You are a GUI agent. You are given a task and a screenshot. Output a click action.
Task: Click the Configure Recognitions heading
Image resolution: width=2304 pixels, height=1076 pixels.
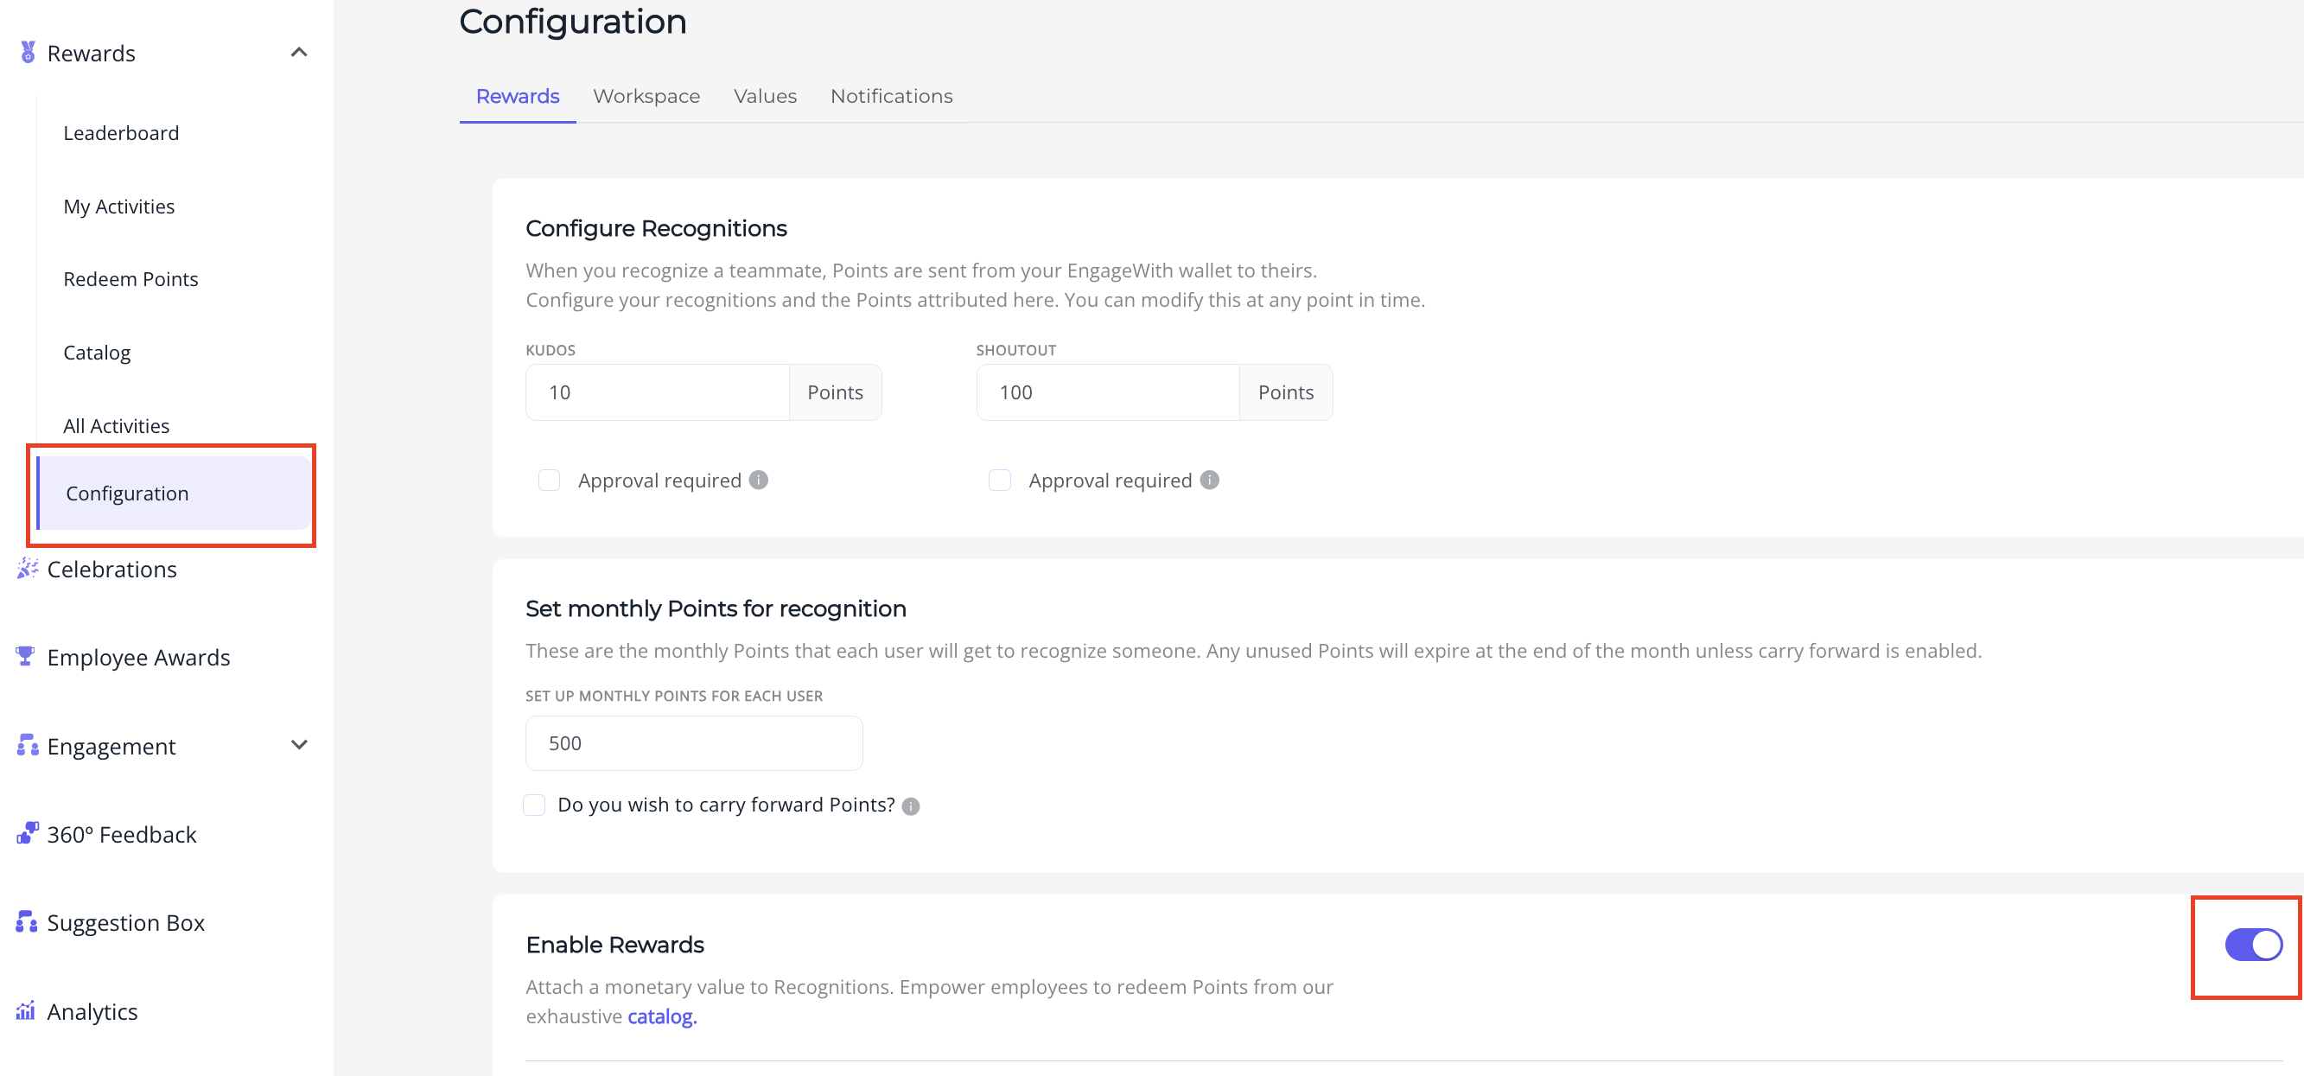pyautogui.click(x=657, y=229)
